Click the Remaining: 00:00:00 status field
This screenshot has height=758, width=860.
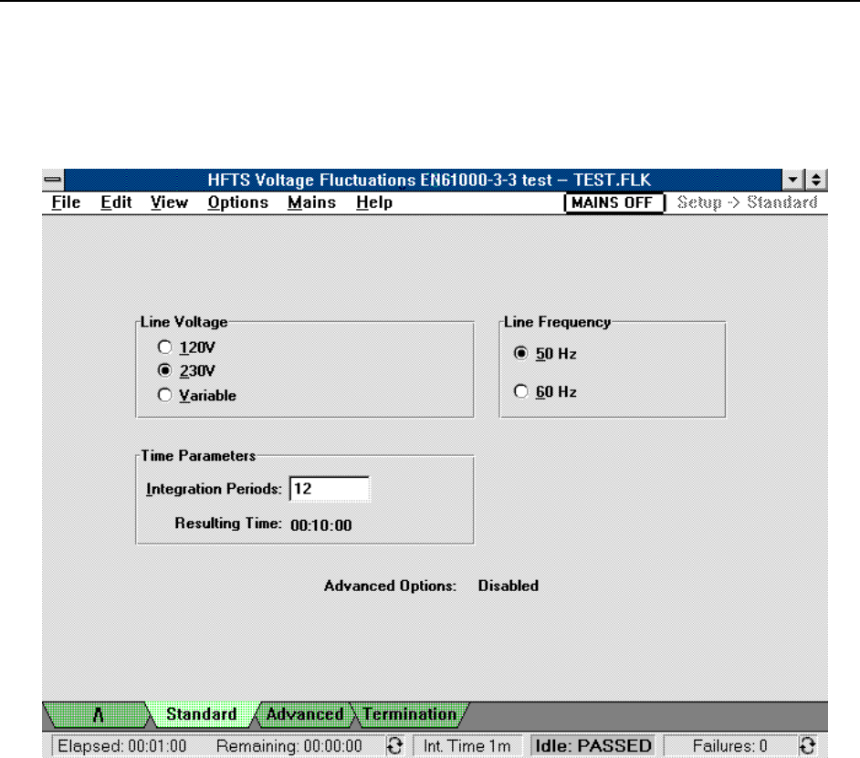(289, 746)
